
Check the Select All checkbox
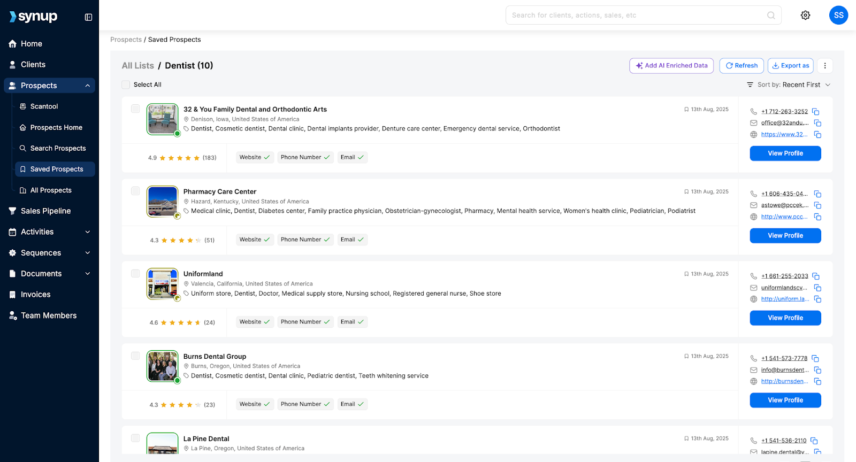click(x=126, y=84)
